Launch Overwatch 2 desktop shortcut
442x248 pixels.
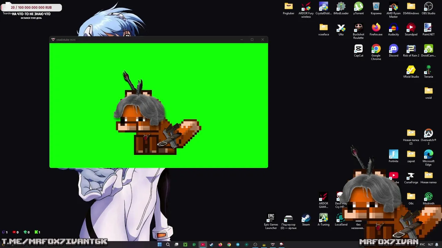click(429, 137)
